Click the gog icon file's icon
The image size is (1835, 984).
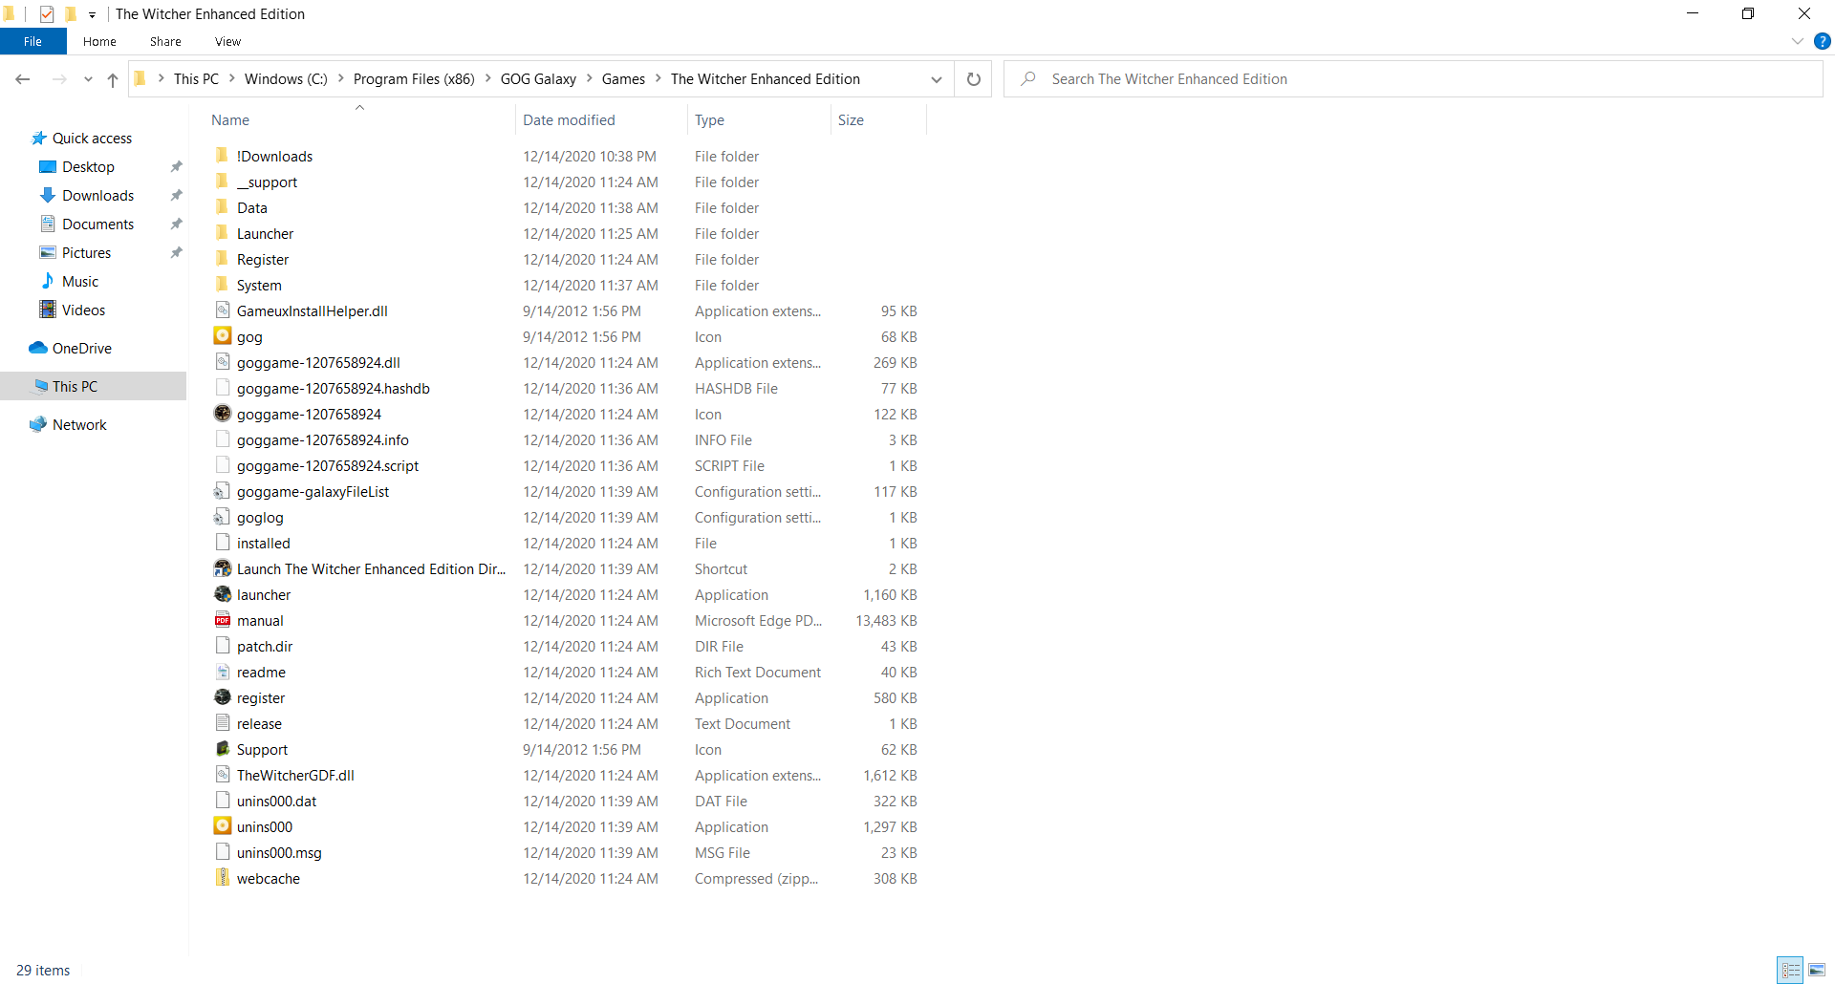click(x=222, y=336)
